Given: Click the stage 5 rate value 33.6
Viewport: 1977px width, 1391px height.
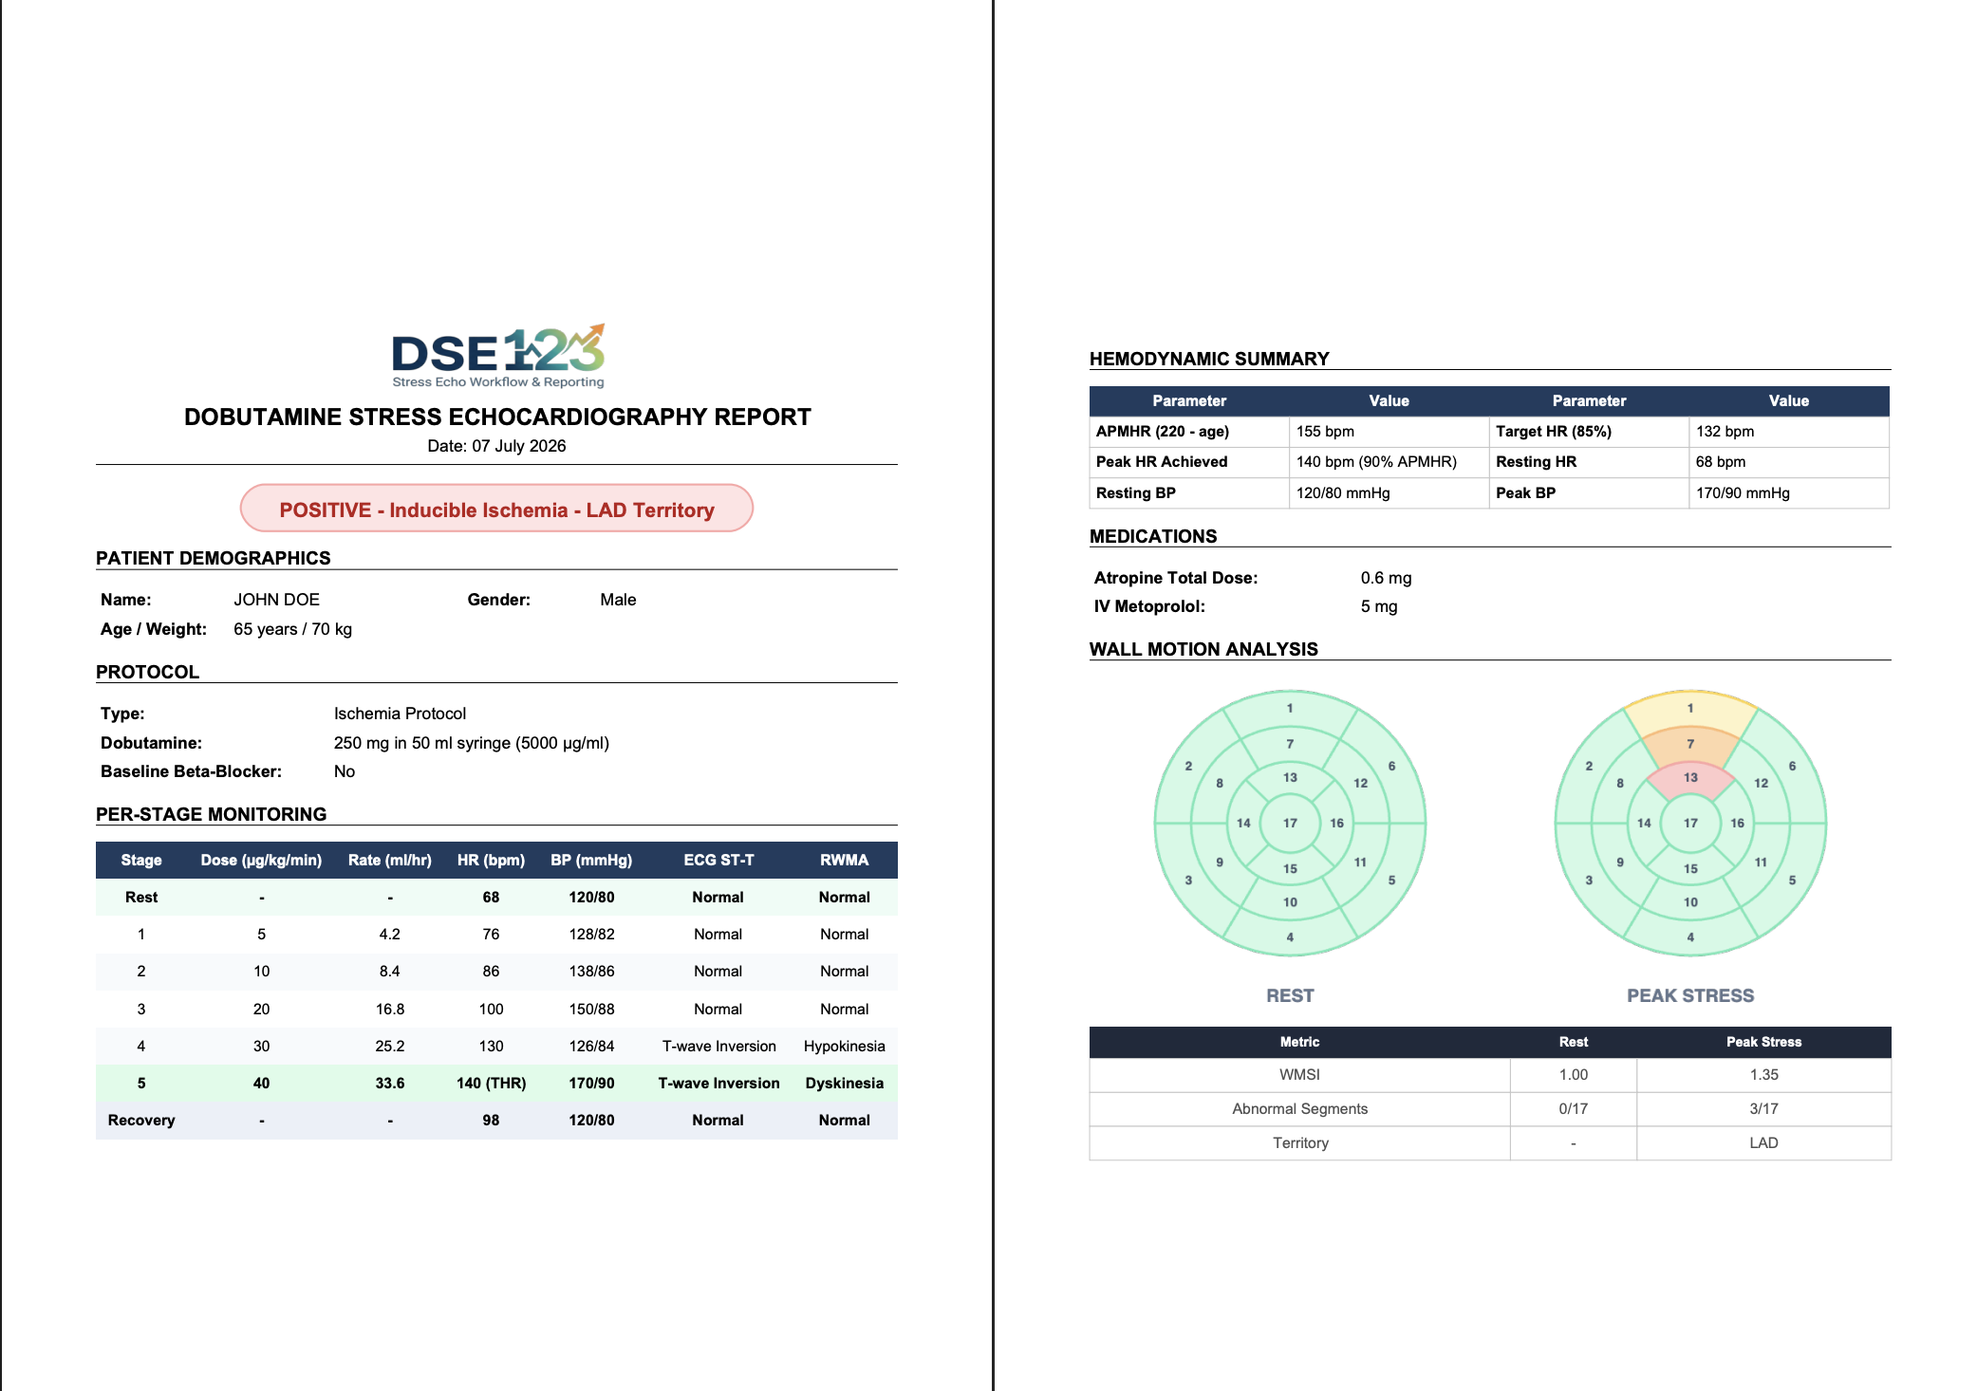Looking at the screenshot, I should coord(390,1083).
